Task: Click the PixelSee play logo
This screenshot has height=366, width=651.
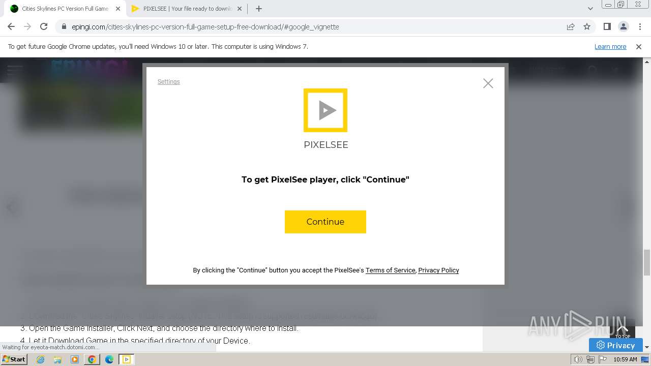Action: point(325,110)
